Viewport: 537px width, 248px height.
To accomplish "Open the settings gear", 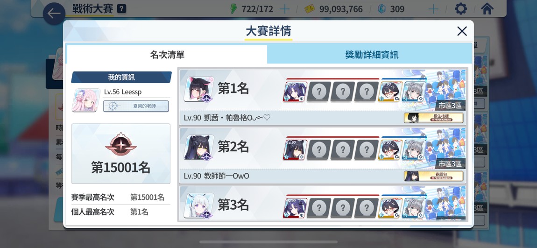I will pos(460,8).
